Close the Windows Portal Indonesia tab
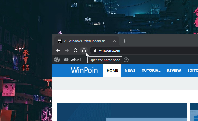 coord(115,41)
